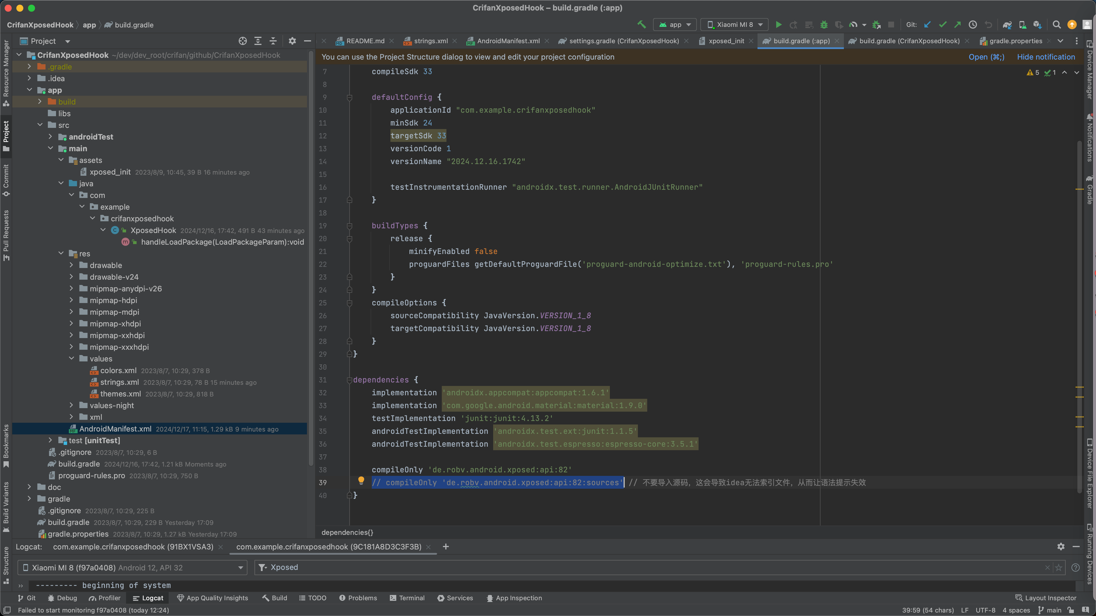Click the app module dropdown selector
The width and height of the screenshot is (1096, 616).
[673, 25]
